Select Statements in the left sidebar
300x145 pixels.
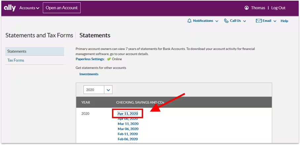click(35, 51)
